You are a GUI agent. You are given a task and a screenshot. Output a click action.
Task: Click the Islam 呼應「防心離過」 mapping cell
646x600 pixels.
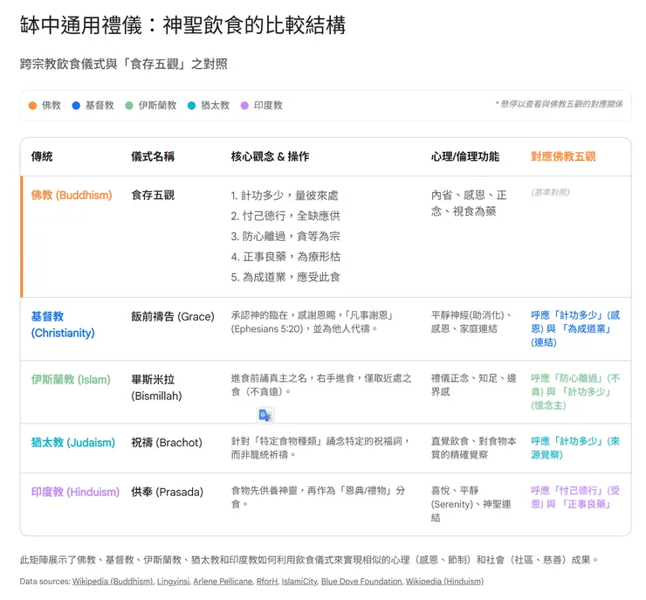[x=575, y=392]
